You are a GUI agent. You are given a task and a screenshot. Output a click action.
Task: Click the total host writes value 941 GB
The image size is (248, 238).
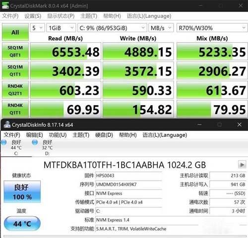tap(228, 184)
